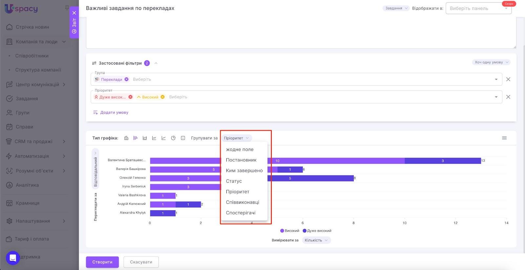Toggle the Високий legend series
Viewport: 525px width, 270px height.
289,231
